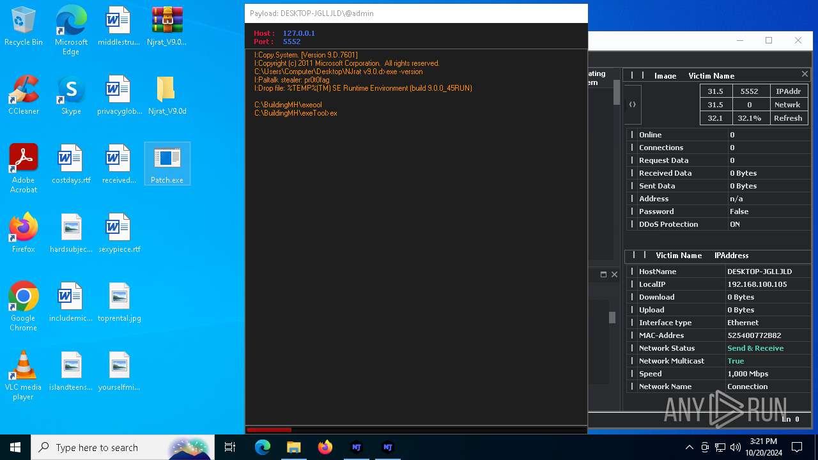
Task: Click the IPAddr button in stats grid
Action: coord(788,91)
